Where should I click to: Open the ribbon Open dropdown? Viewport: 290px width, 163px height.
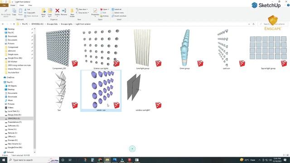tap(105, 9)
